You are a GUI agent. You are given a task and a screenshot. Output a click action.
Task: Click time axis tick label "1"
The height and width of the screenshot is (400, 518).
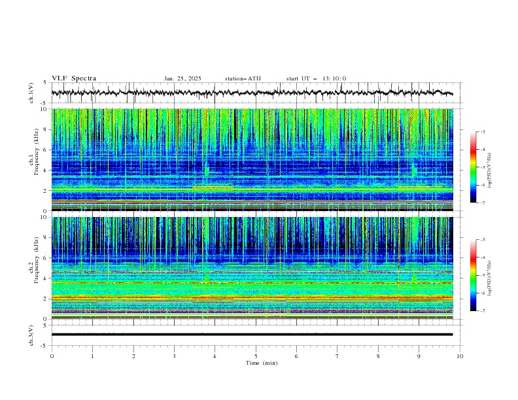pyautogui.click(x=92, y=356)
